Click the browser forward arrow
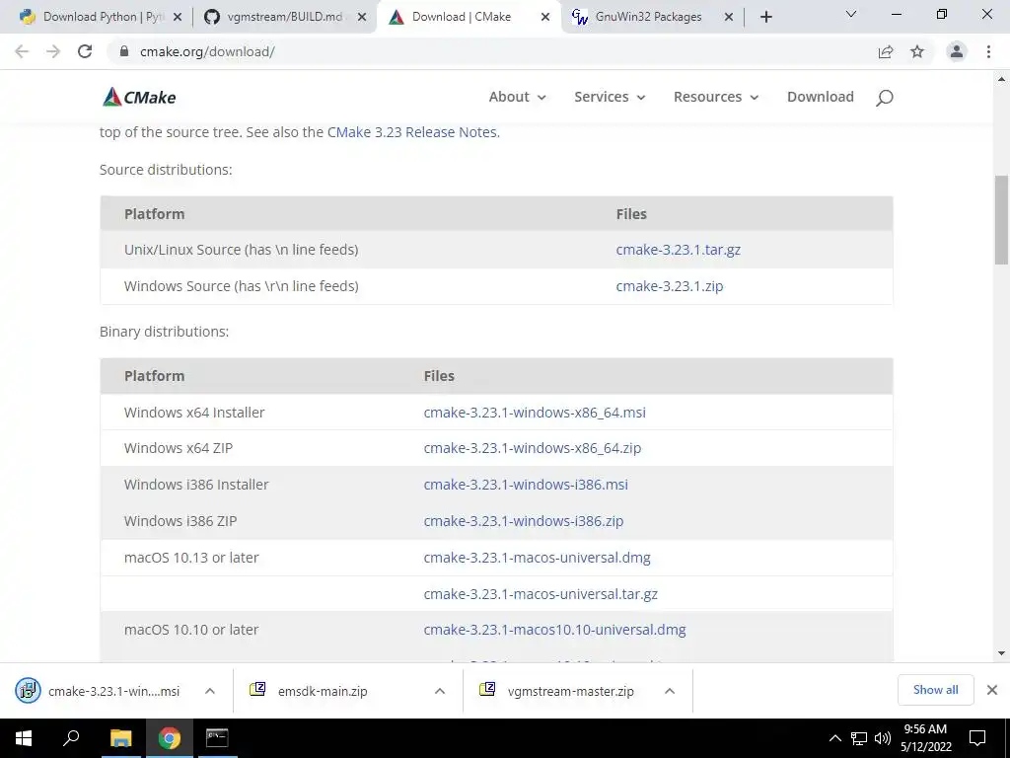 click(53, 51)
